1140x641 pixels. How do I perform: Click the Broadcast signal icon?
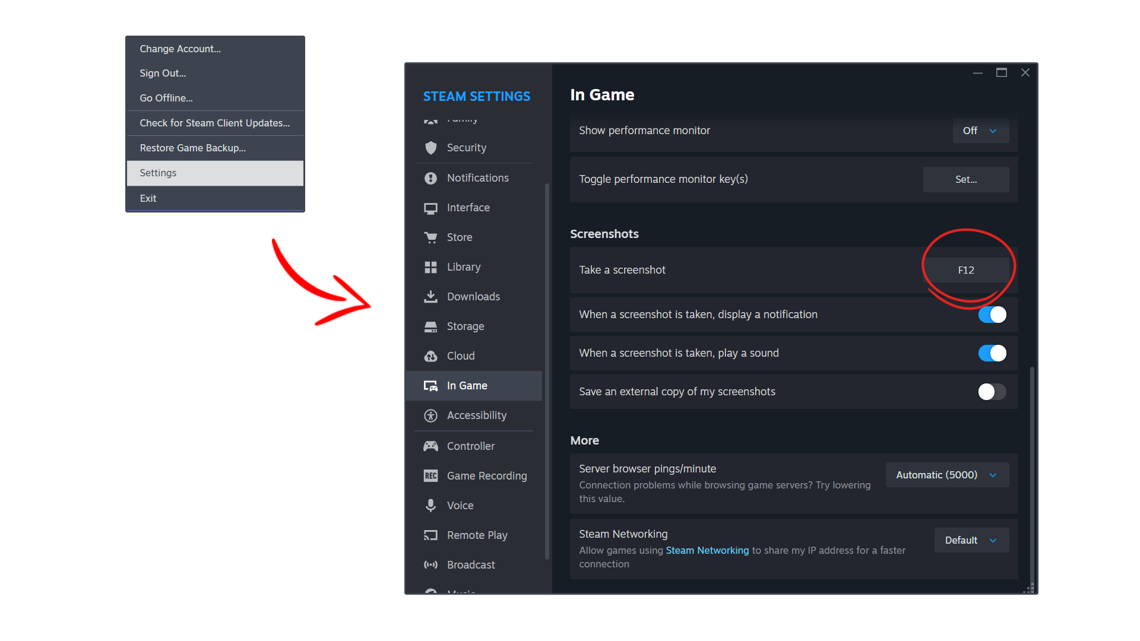point(431,565)
